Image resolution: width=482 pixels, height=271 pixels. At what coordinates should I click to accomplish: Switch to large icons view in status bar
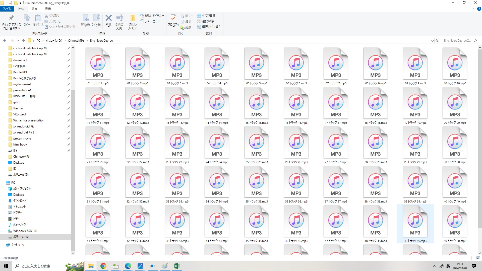coord(478,258)
